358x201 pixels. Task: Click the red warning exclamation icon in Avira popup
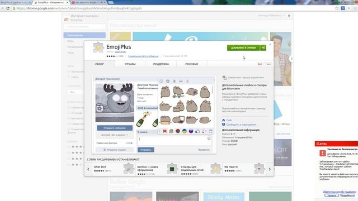point(323,153)
